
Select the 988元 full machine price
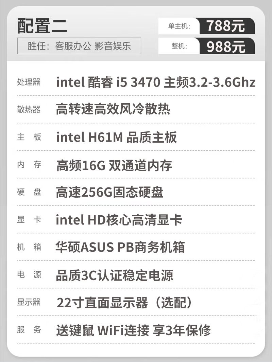[226, 47]
